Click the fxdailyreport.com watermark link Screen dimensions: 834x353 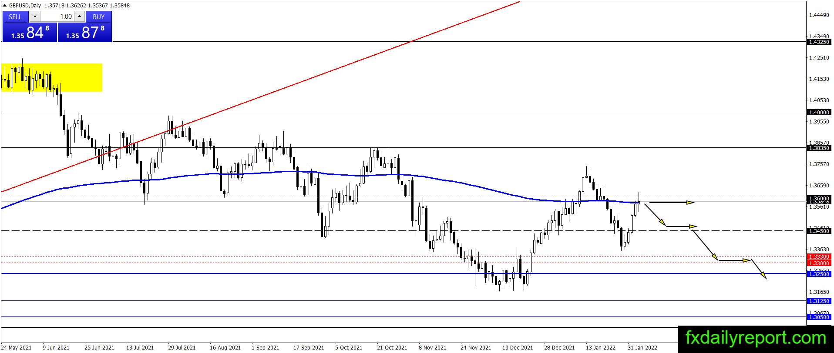(756, 338)
